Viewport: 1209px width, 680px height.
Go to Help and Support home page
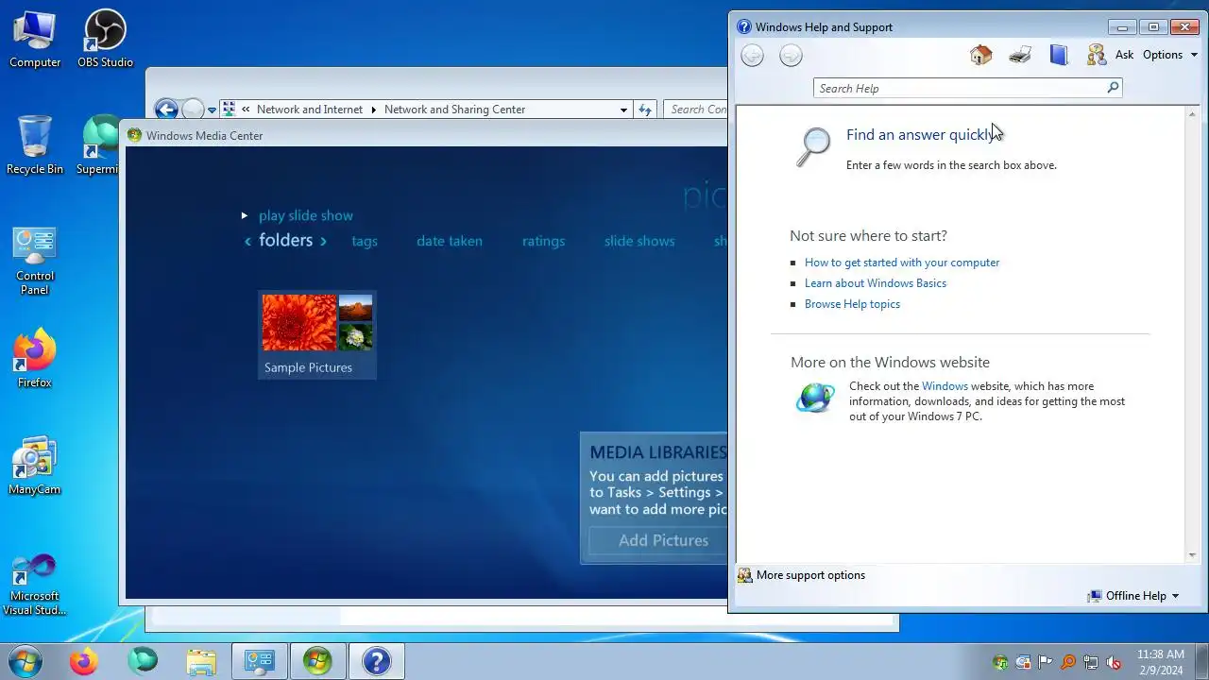(980, 55)
